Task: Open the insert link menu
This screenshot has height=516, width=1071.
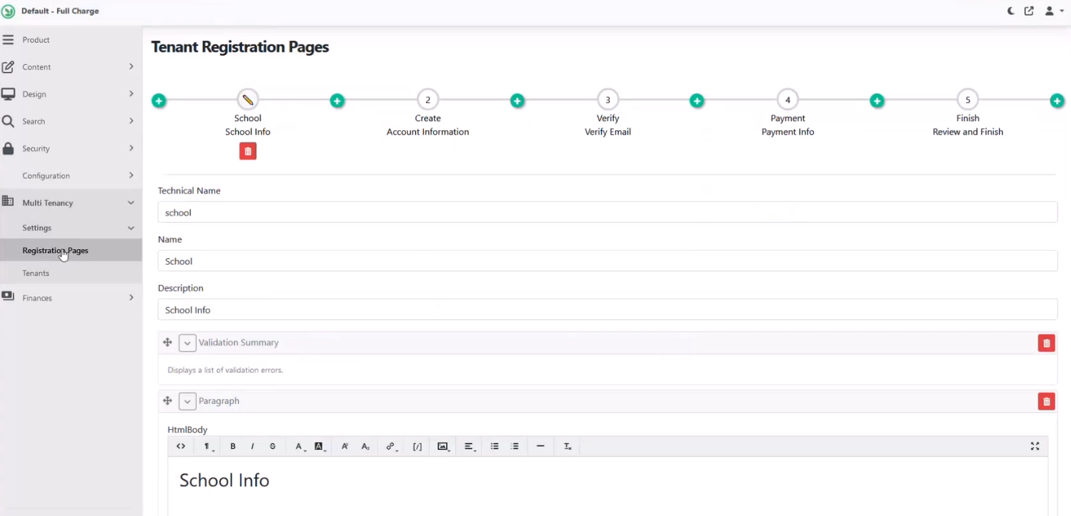Action: pos(391,447)
